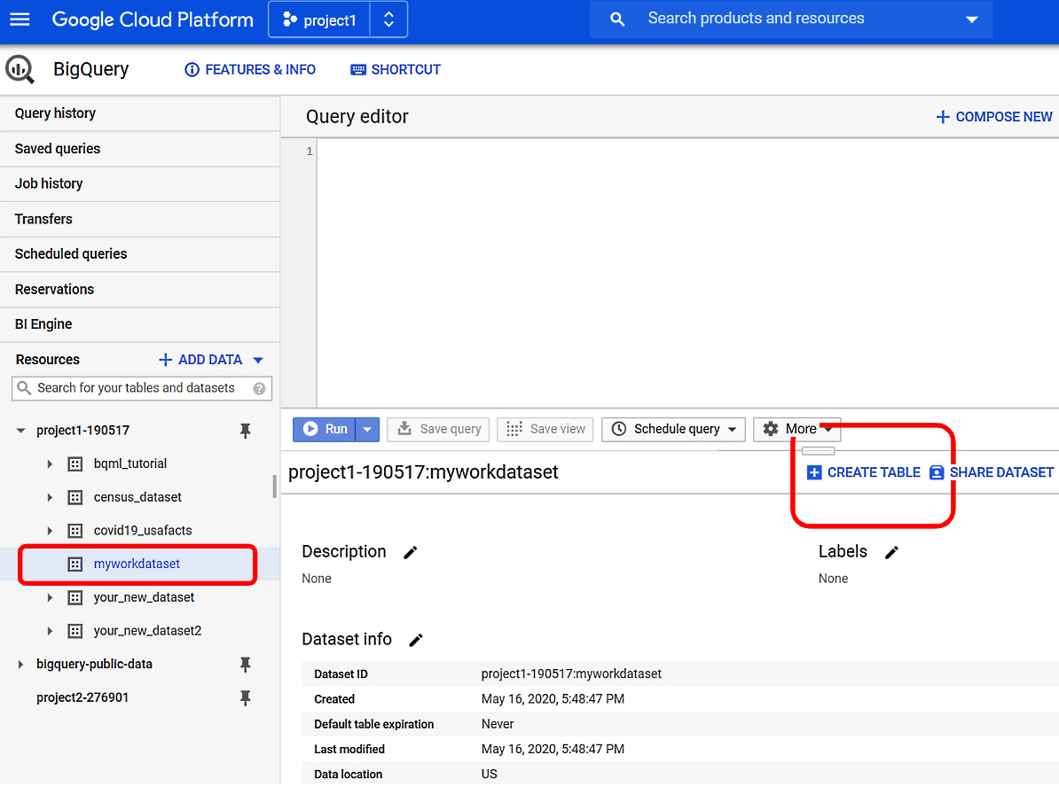The height and width of the screenshot is (794, 1059).
Task: Select the your_new_dataset tree row
Action: (x=140, y=597)
